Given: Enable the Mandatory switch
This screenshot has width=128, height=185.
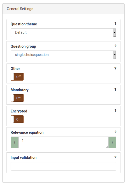Looking at the screenshot, I should point(17,98).
